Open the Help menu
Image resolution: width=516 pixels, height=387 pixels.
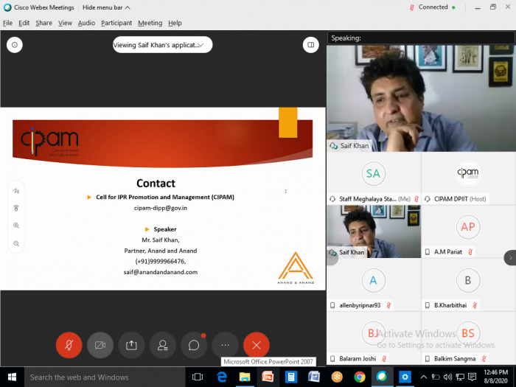[175, 23]
